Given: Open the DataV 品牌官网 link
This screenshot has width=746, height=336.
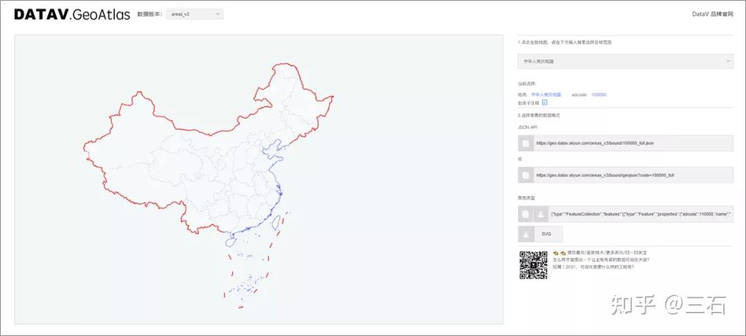Looking at the screenshot, I should [x=712, y=14].
